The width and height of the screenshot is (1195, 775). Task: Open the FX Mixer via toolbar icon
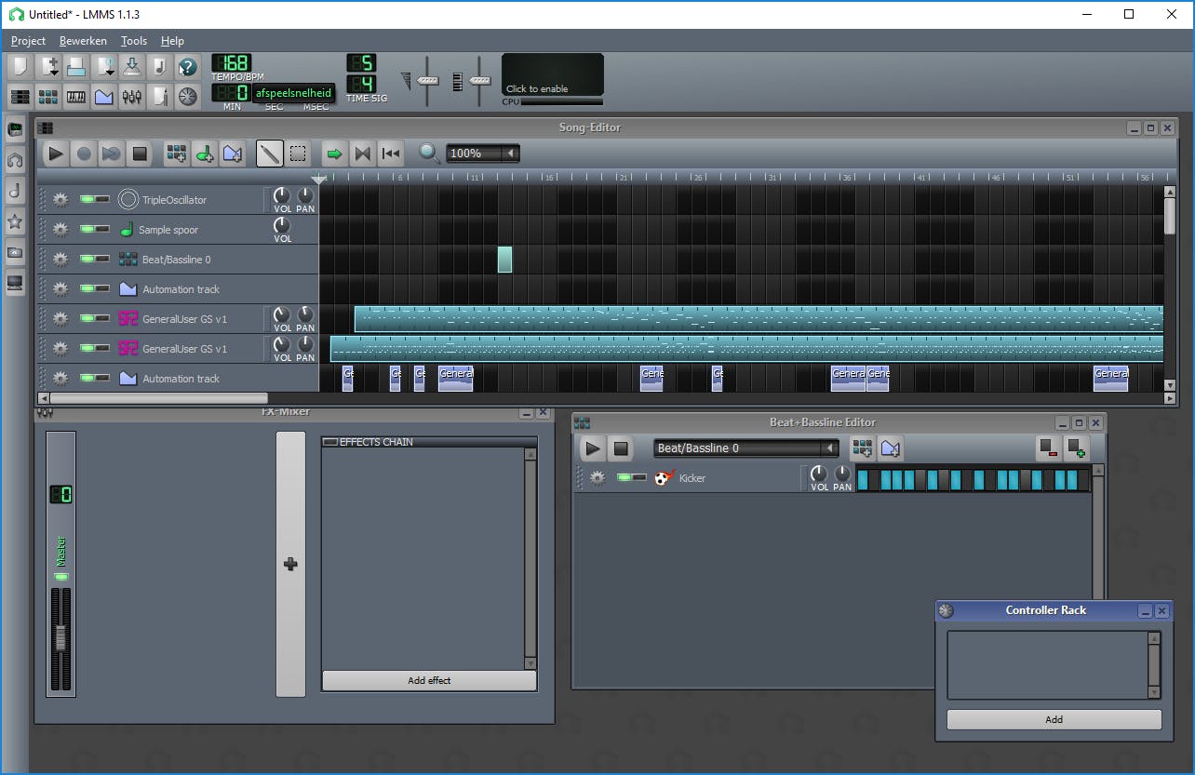tap(132, 96)
